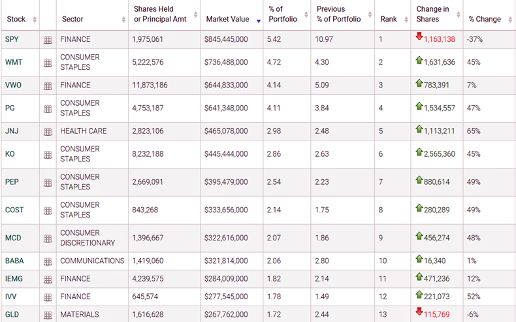Open the PG stock link
Viewport: 516px width, 322px height.
coord(10,108)
